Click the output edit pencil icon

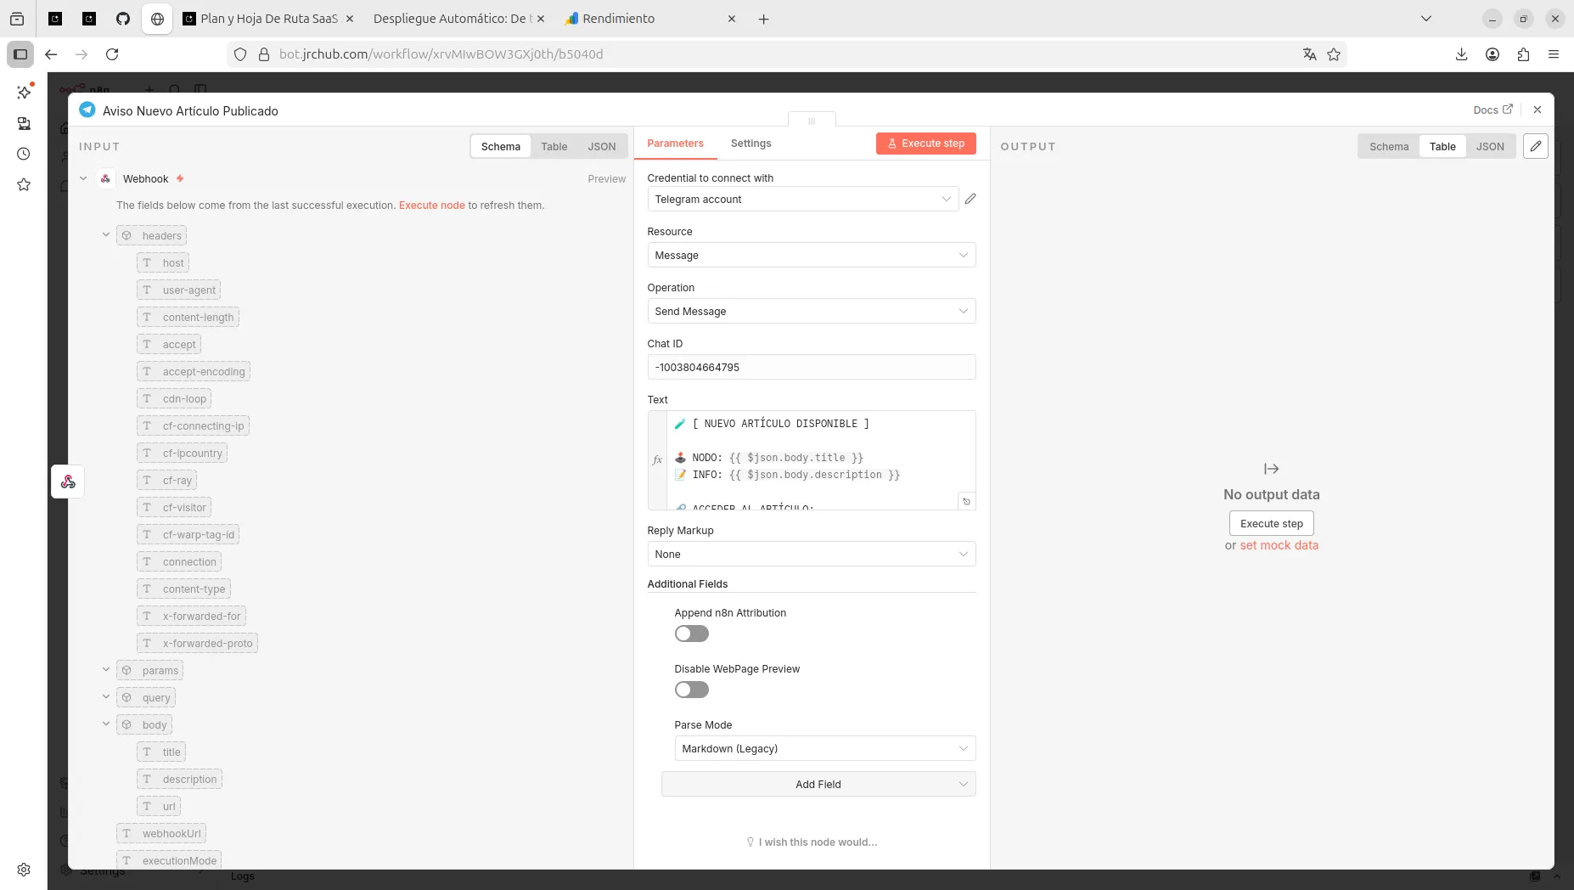pos(1535,146)
